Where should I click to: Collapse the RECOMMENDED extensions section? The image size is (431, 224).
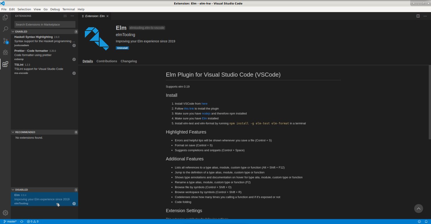44,132
